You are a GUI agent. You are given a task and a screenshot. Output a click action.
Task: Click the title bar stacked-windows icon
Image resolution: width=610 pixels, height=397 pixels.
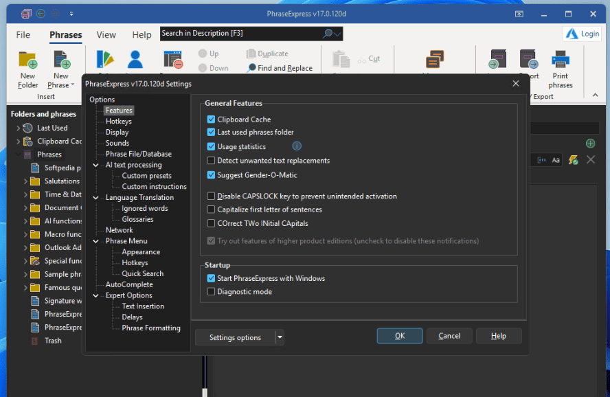click(x=26, y=14)
